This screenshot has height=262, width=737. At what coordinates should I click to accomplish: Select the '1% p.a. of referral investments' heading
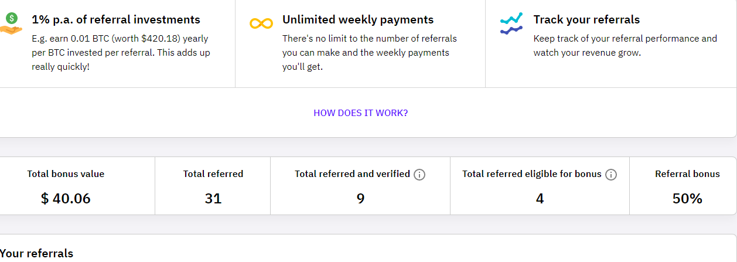[x=116, y=20]
